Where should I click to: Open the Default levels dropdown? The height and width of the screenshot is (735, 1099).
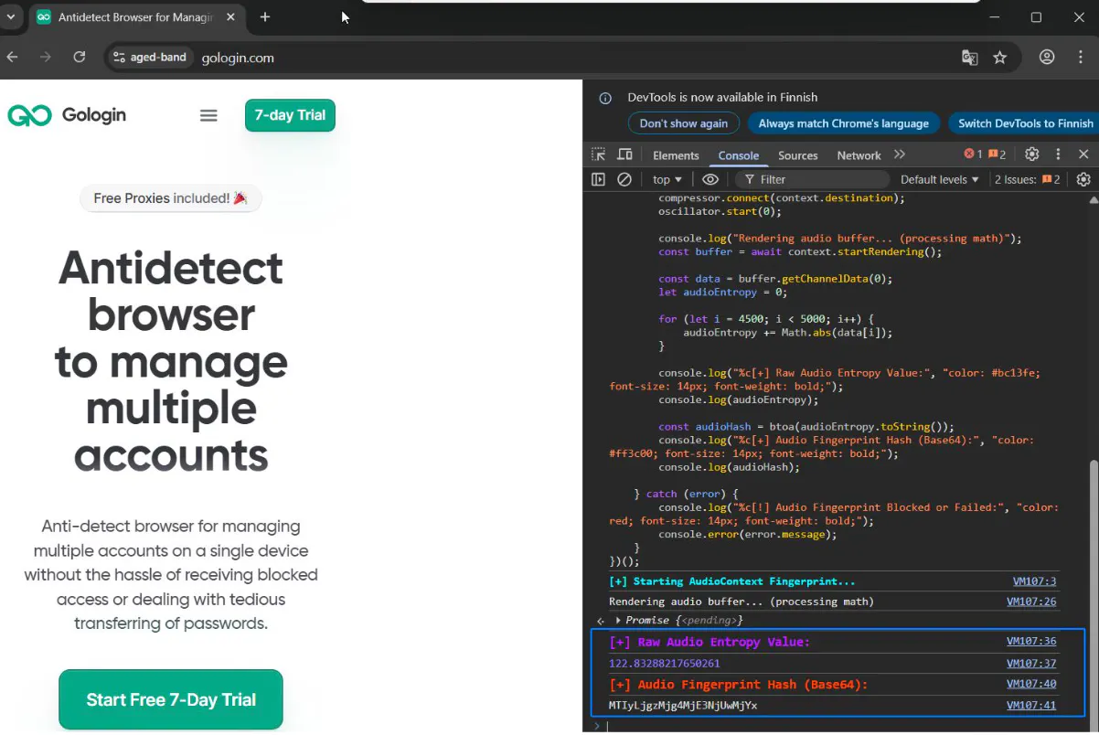coord(940,179)
